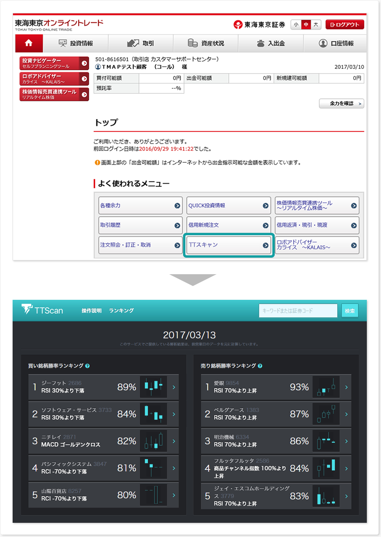Expand 明治機械 row chevron
Image resolution: width=381 pixels, height=537 pixels.
point(346,441)
